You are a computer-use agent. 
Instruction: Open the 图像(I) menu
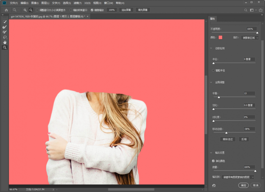(x=35, y=3)
